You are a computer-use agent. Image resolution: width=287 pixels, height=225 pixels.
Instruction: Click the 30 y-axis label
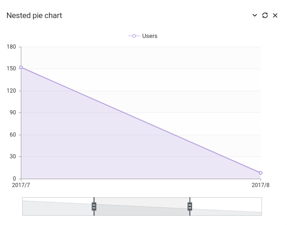coord(13,156)
